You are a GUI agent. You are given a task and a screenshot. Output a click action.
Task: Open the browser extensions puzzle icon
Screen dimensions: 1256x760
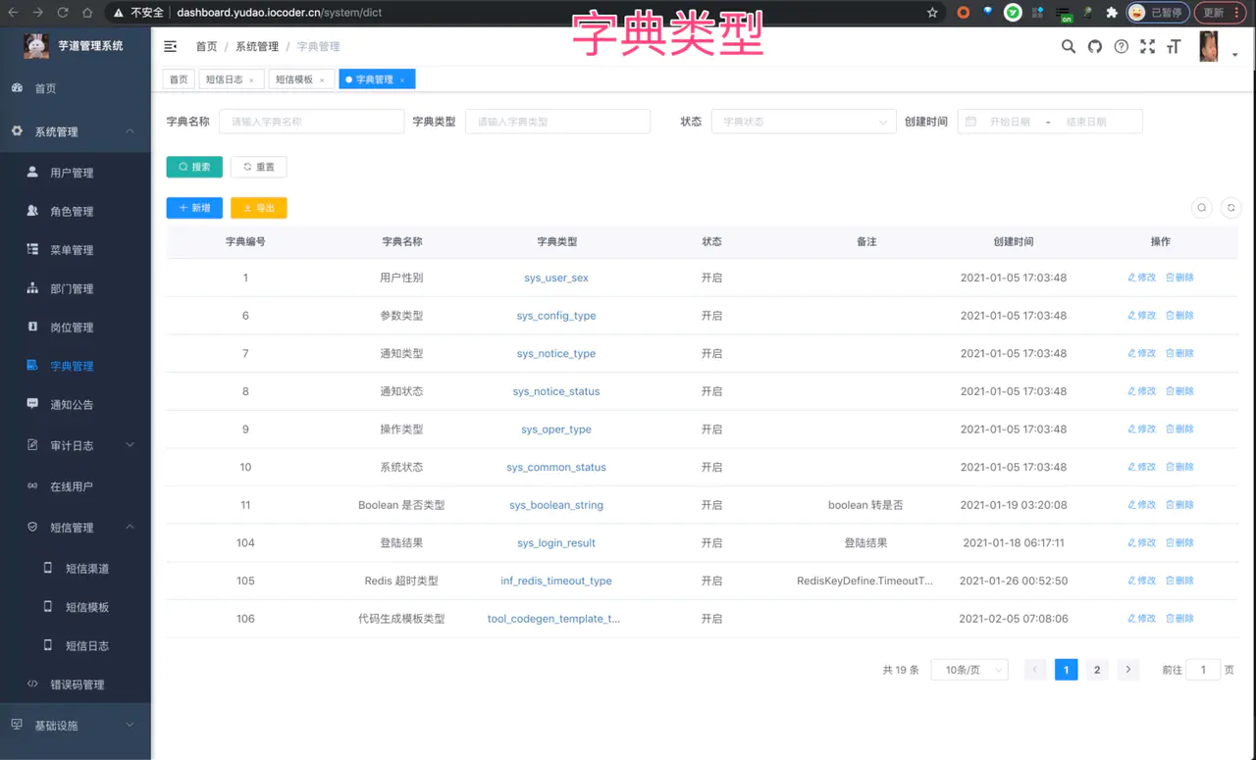click(1112, 13)
